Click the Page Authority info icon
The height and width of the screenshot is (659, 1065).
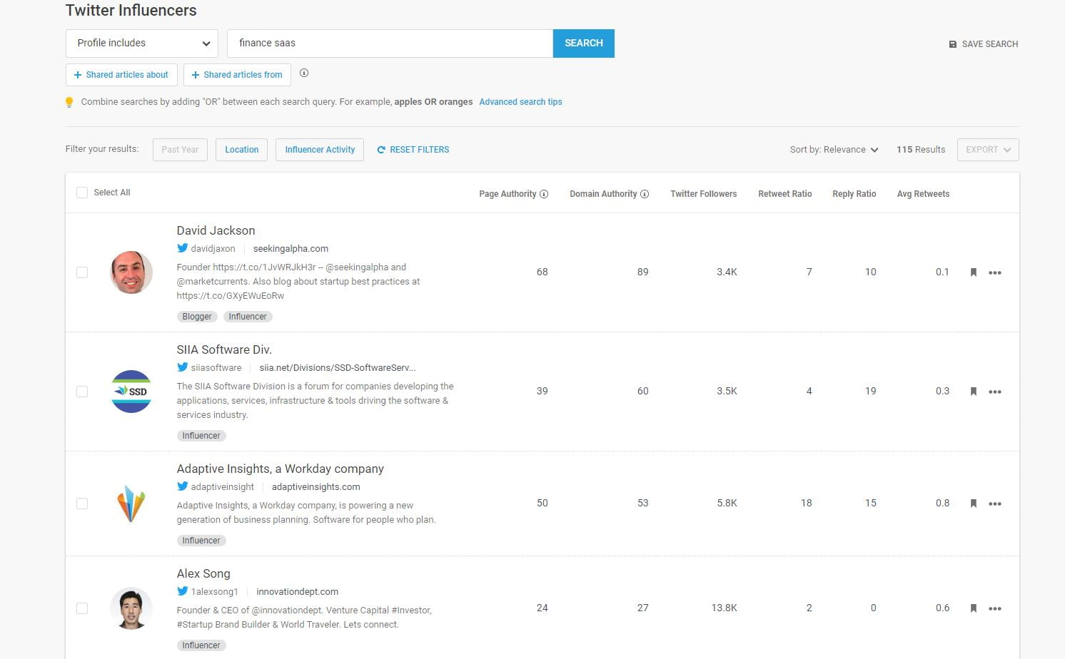(544, 194)
